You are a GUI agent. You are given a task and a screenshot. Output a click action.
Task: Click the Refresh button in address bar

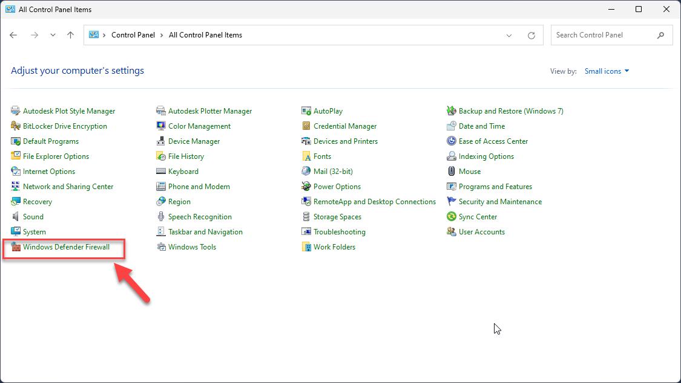pyautogui.click(x=531, y=35)
